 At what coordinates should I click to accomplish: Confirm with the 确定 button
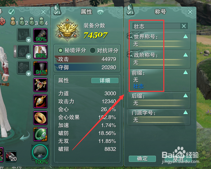click(x=142, y=159)
